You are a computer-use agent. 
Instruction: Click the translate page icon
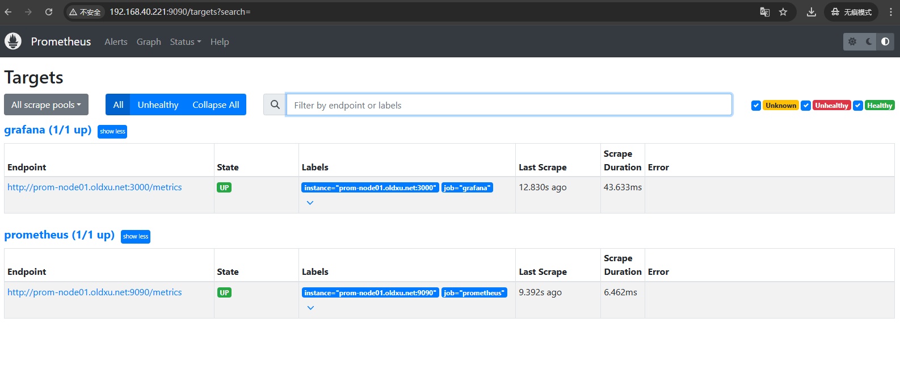[765, 12]
